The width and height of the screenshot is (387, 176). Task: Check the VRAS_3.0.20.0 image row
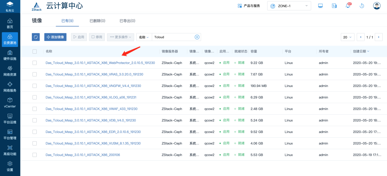pos(35,74)
